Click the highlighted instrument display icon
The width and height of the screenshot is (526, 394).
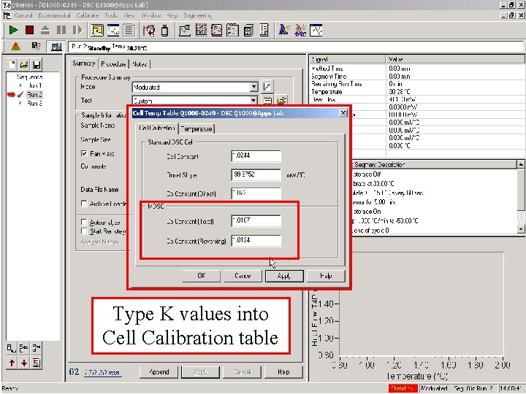click(x=56, y=47)
